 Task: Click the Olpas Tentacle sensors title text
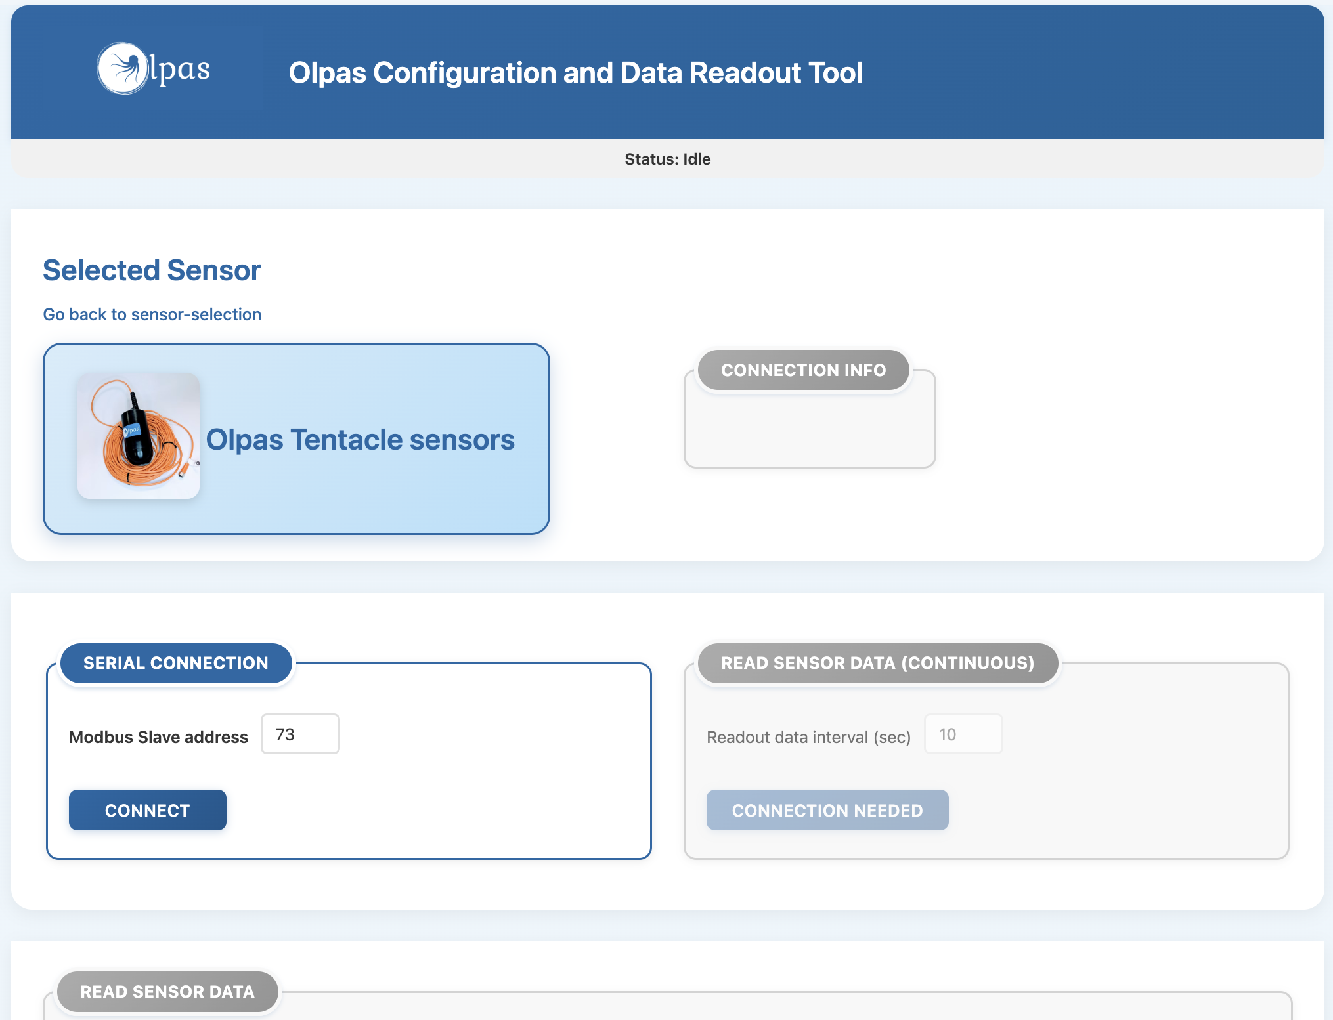[x=360, y=440]
